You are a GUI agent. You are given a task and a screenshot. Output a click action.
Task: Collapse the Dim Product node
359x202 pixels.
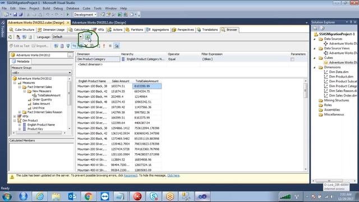[15, 121]
